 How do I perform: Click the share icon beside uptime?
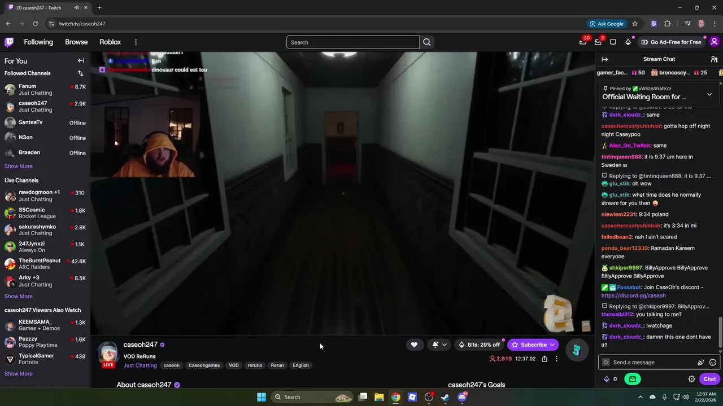tap(545, 359)
